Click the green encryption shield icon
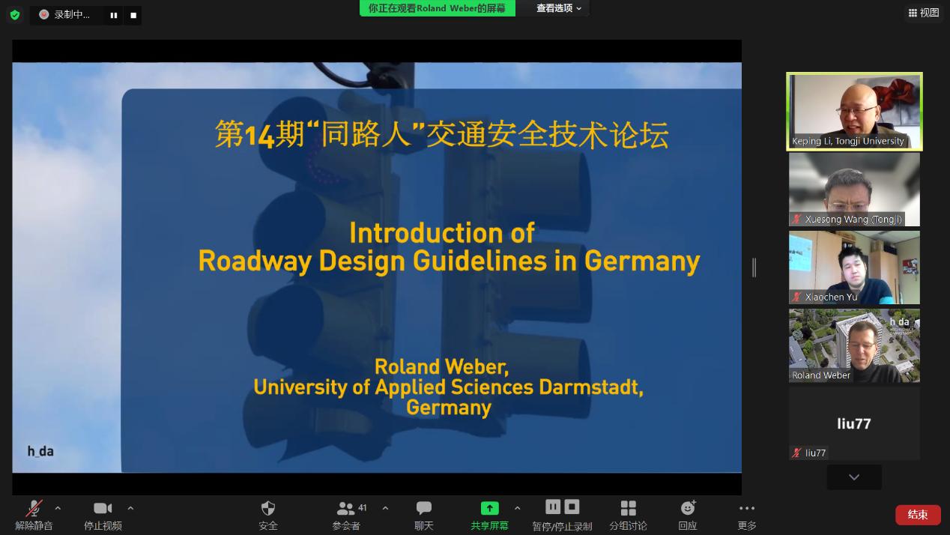This screenshot has width=950, height=535. (x=15, y=15)
